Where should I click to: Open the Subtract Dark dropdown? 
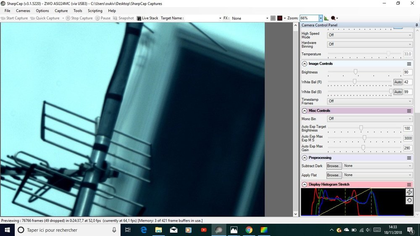point(378,166)
